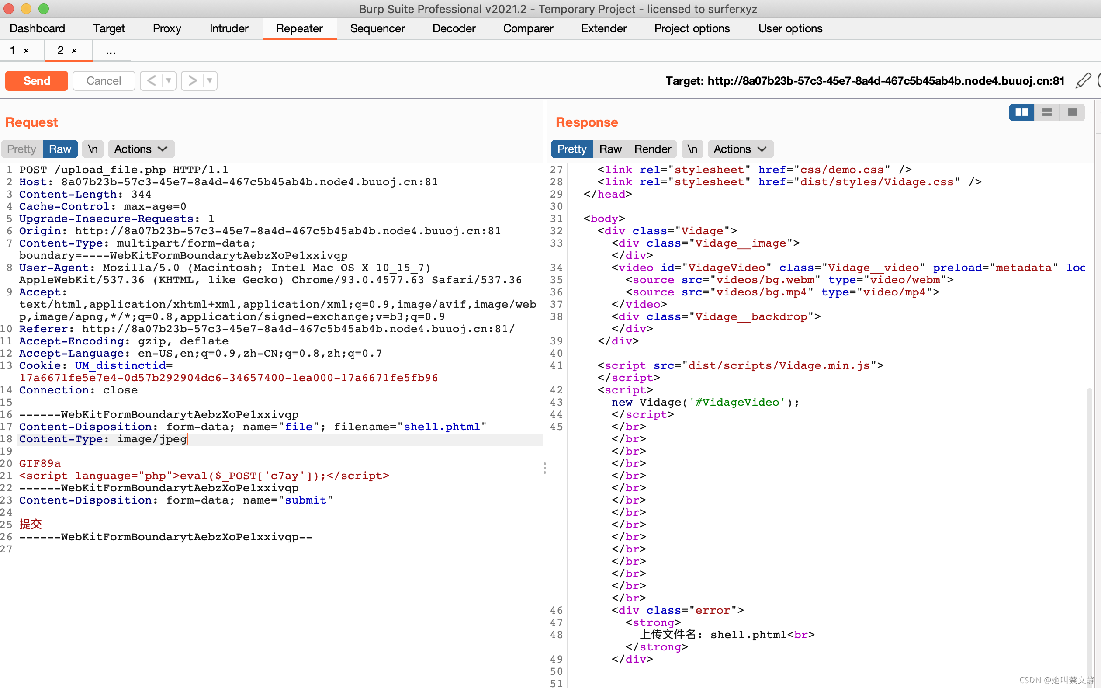Open the Intruder tab
Image resolution: width=1101 pixels, height=688 pixels.
pyautogui.click(x=229, y=29)
